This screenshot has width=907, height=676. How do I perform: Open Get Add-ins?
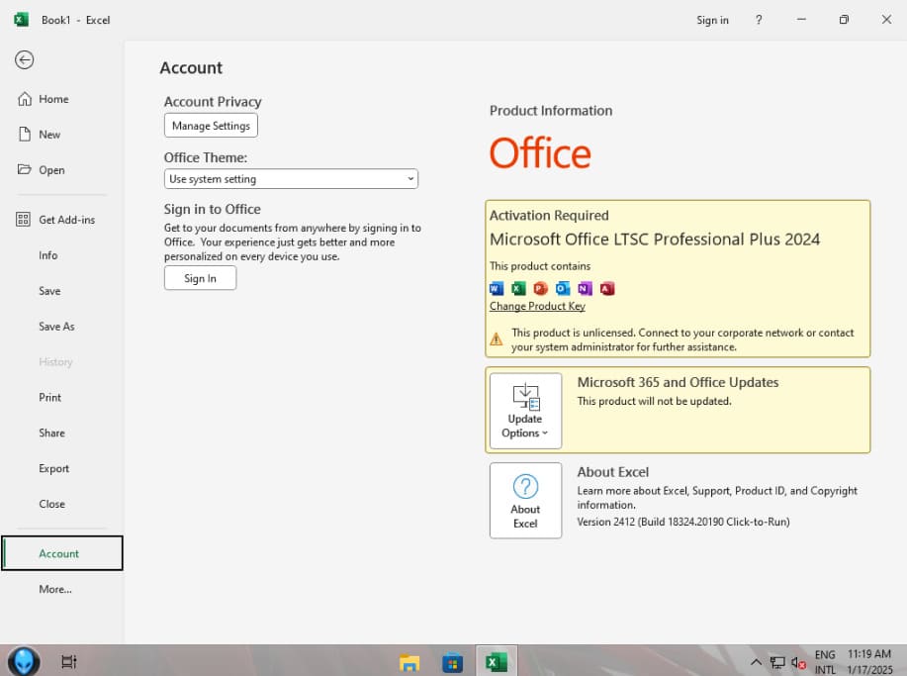click(66, 220)
